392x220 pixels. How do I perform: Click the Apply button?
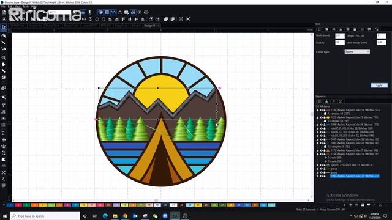point(379,86)
